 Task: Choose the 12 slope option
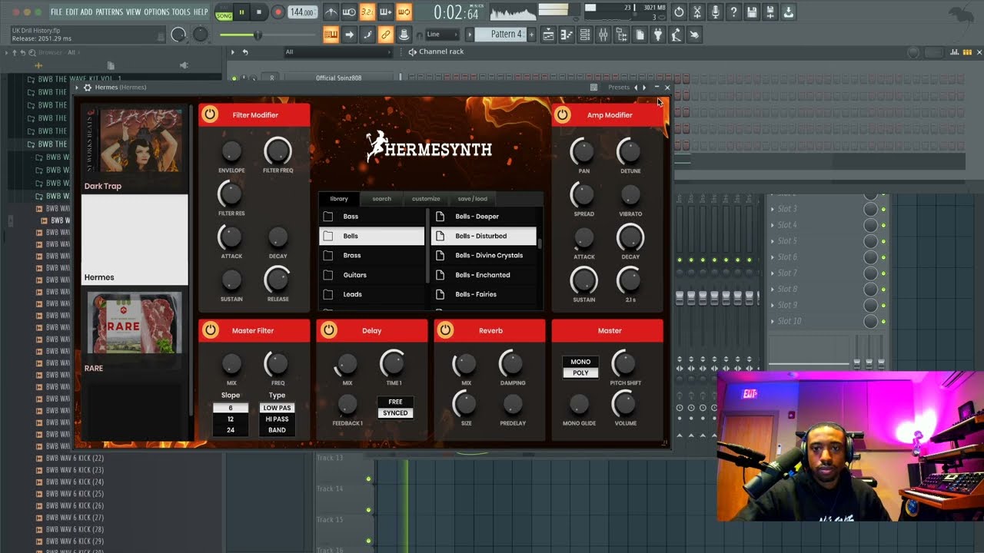(231, 419)
